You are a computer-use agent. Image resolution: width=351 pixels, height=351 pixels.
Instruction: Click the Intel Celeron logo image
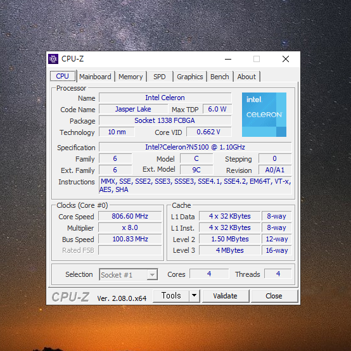264,115
